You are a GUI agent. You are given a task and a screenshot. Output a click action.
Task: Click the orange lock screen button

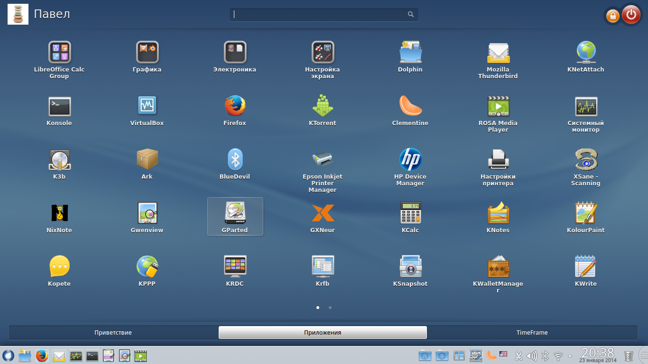click(x=612, y=17)
